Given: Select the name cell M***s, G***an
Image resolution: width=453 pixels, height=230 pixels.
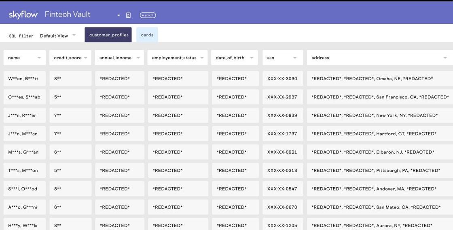Looking at the screenshot, I should pyautogui.click(x=25, y=152).
